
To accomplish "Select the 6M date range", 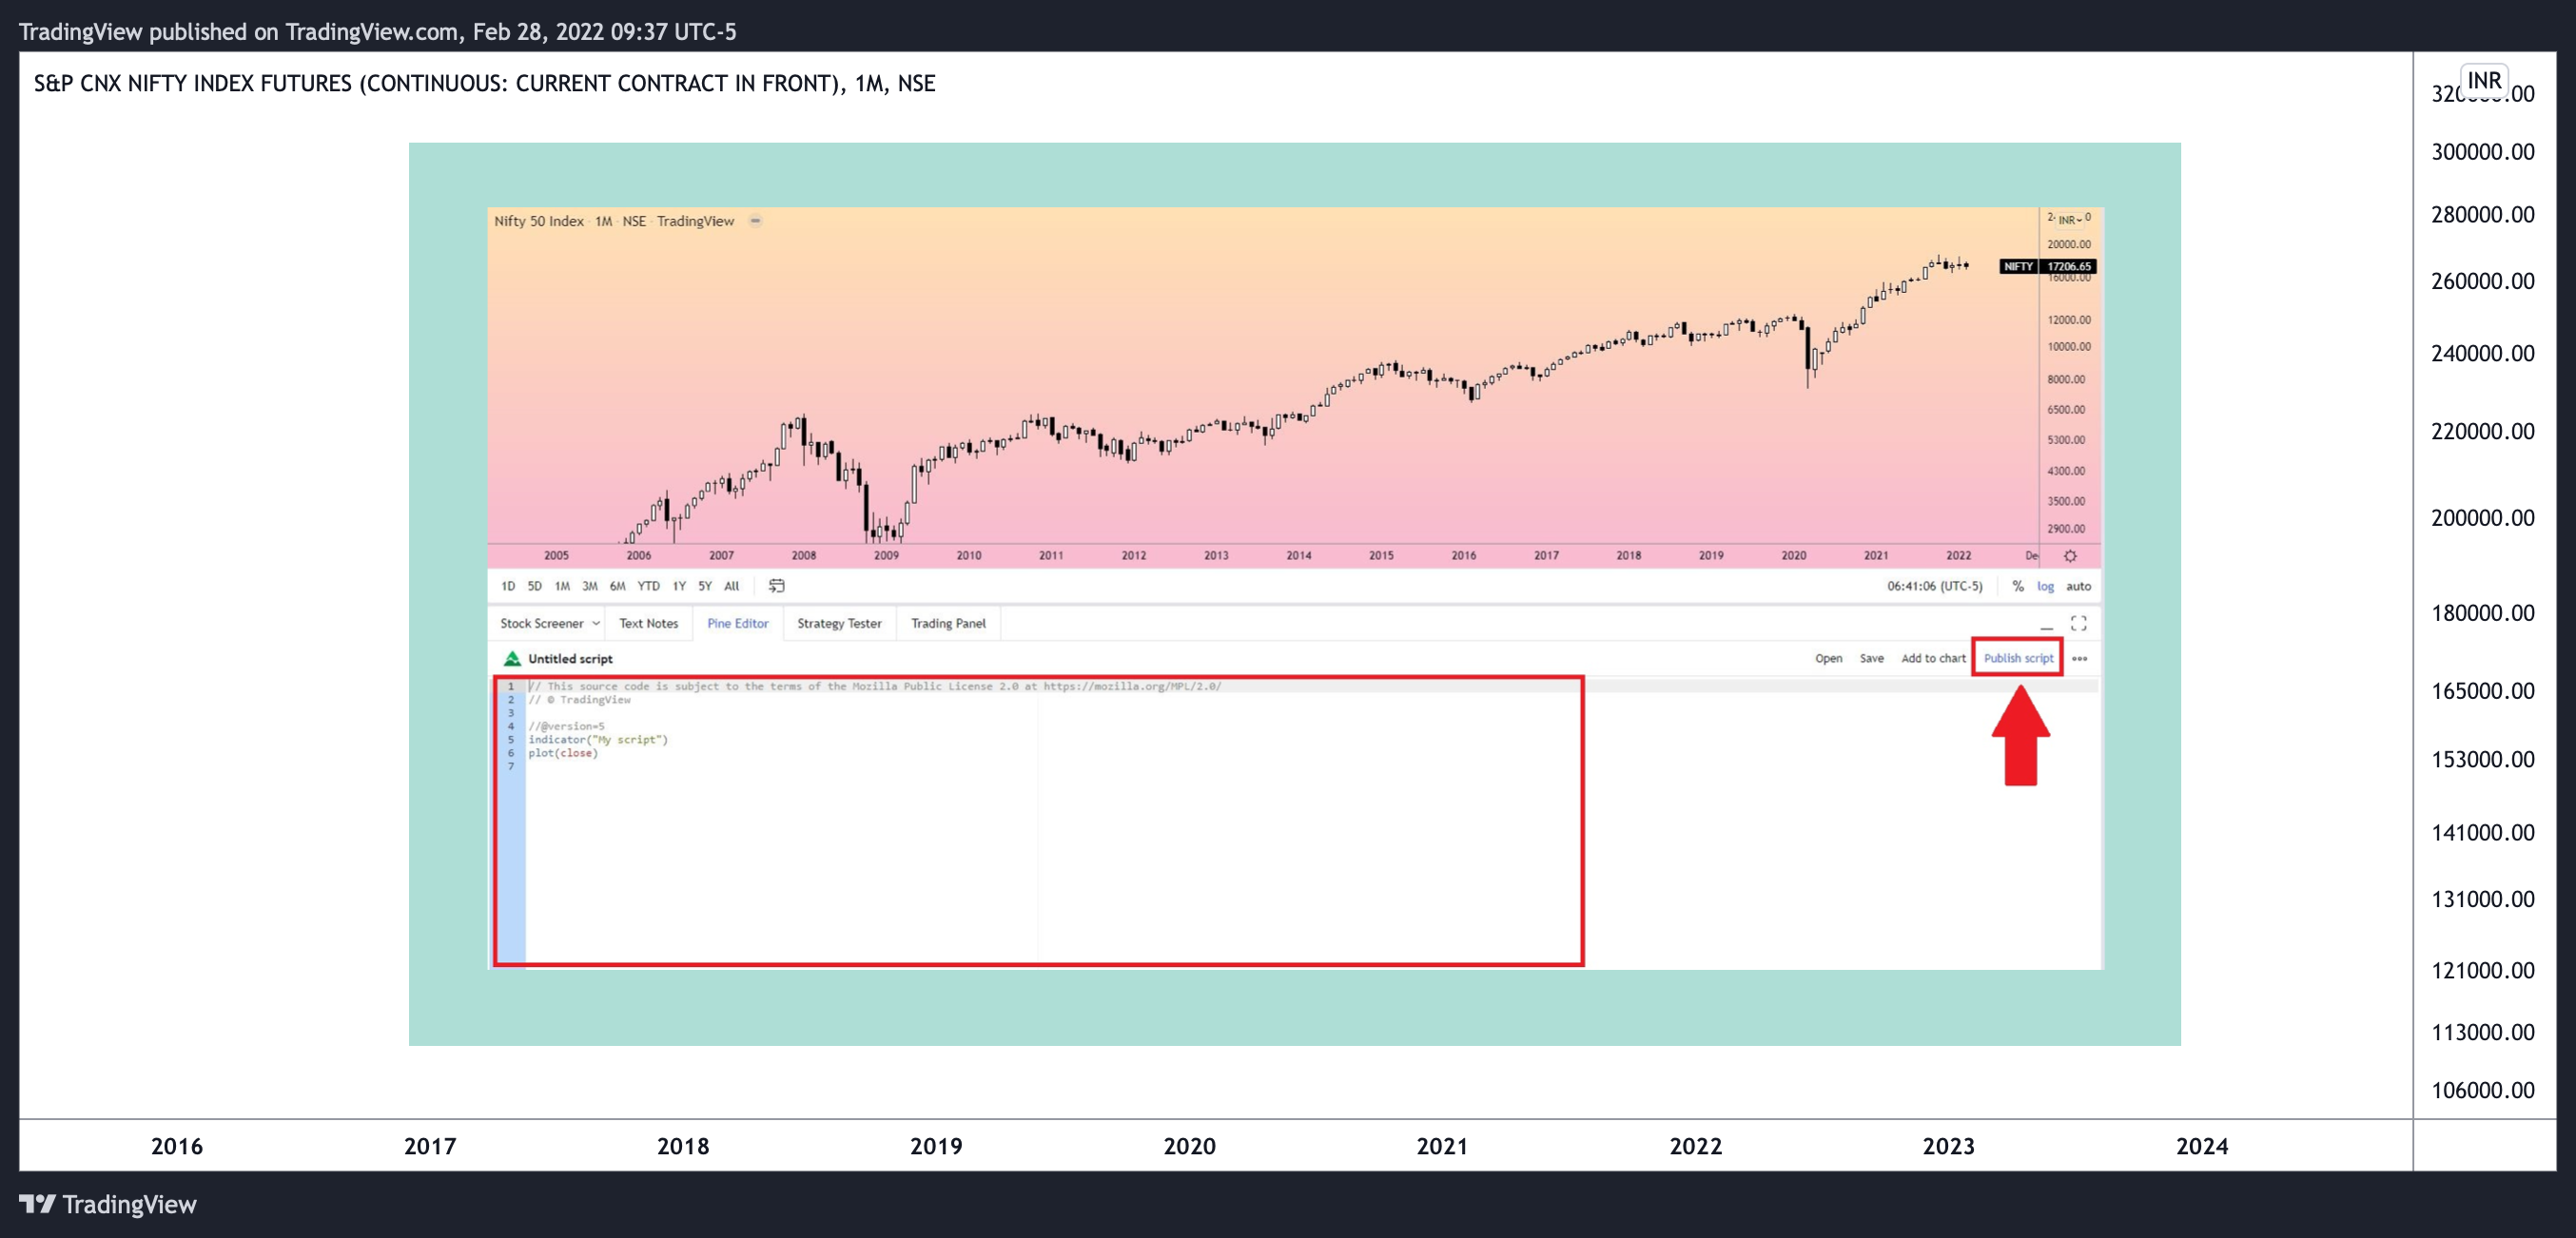I will (x=618, y=587).
